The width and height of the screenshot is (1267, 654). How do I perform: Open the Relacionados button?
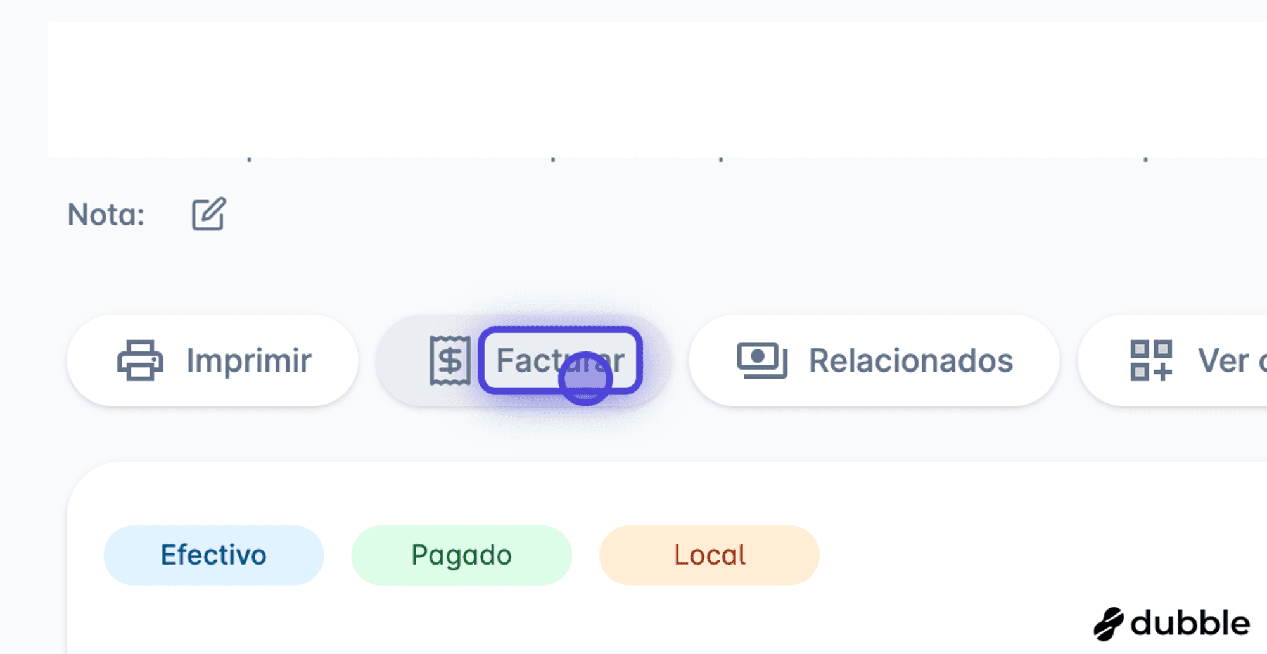point(874,360)
